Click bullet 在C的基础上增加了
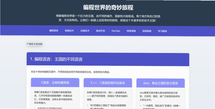The image size is (215, 109). tap(108, 107)
